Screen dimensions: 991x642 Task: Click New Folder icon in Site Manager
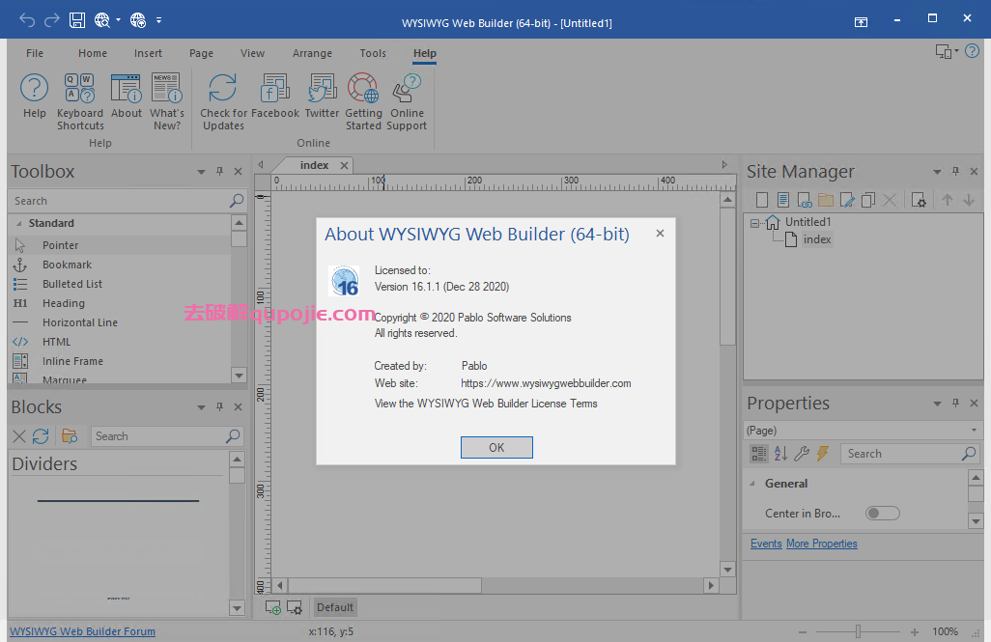tap(826, 200)
